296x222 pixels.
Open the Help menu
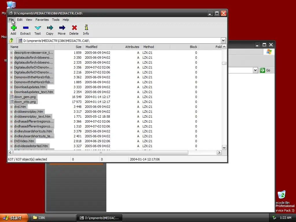[66, 20]
